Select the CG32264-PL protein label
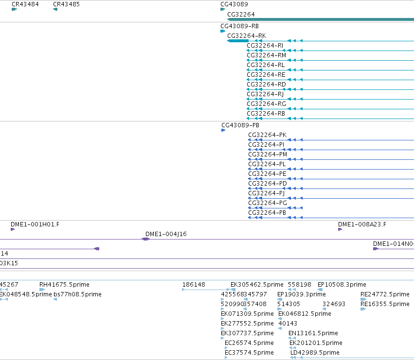Screen dimensions: 414x360 tap(267, 164)
